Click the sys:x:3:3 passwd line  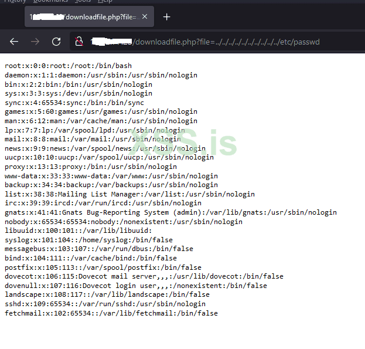(79, 93)
